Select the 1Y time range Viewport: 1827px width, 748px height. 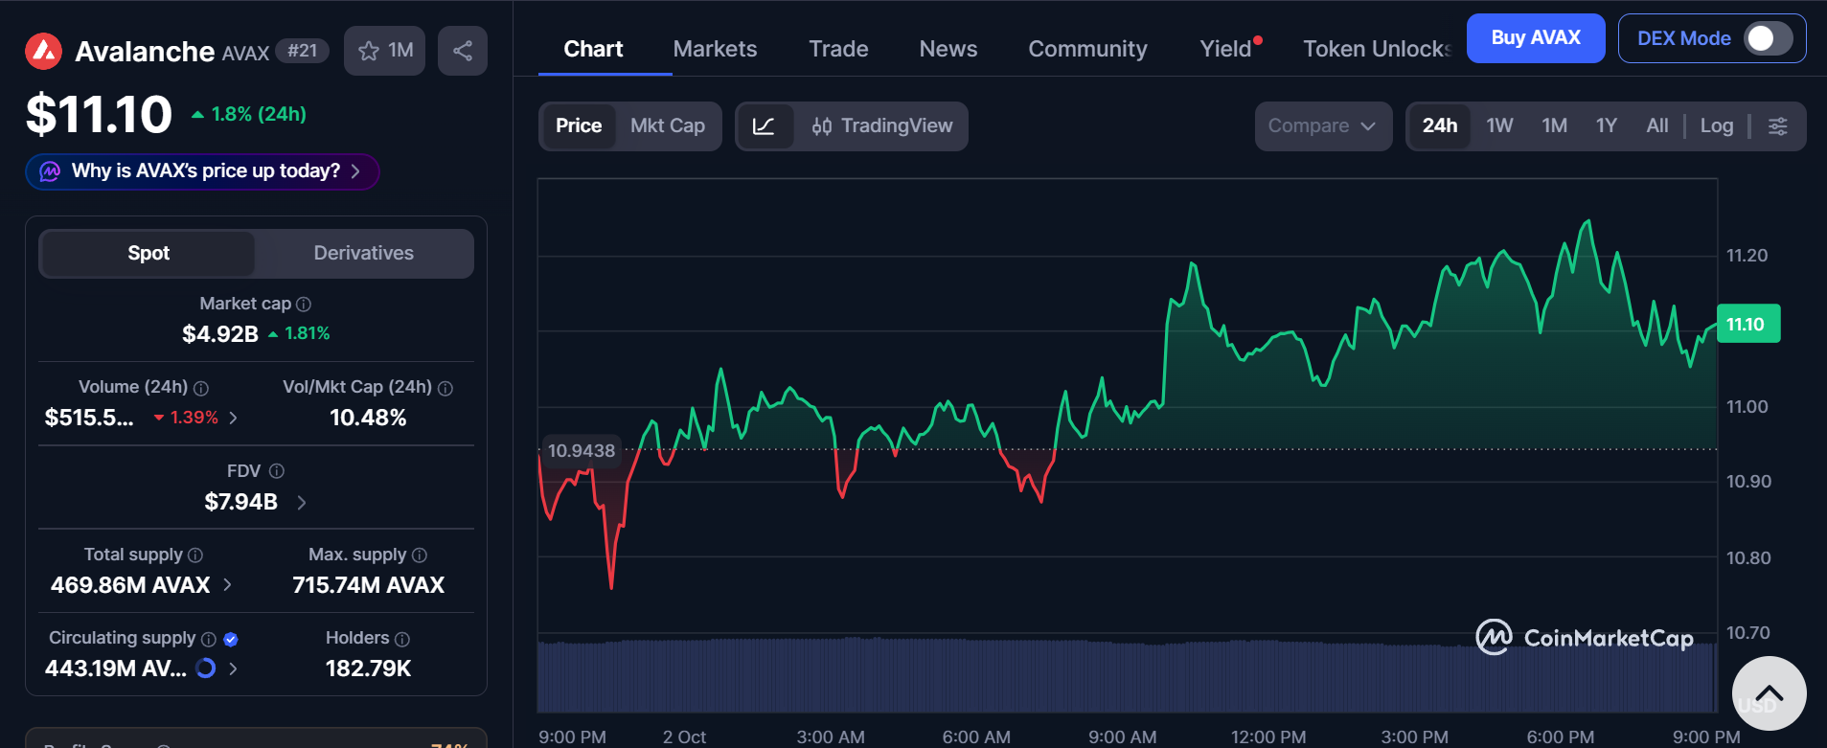pos(1606,126)
